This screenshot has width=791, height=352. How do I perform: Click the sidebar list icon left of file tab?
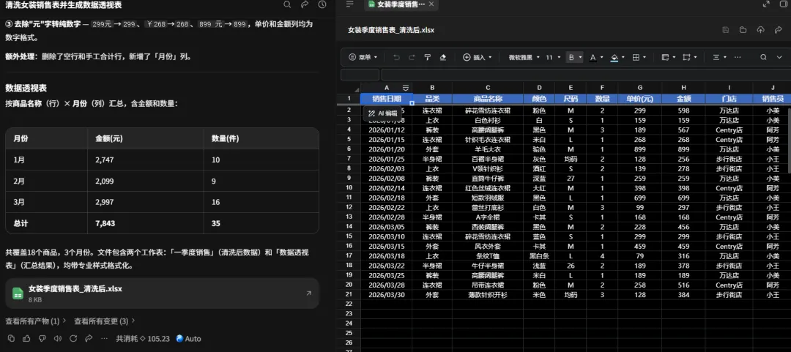pos(350,4)
